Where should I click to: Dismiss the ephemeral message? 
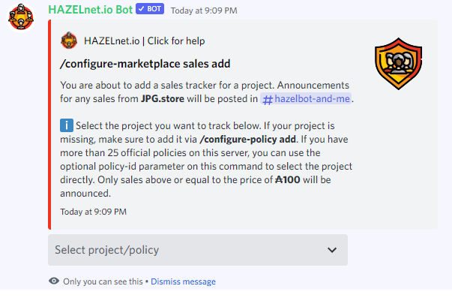(x=183, y=281)
